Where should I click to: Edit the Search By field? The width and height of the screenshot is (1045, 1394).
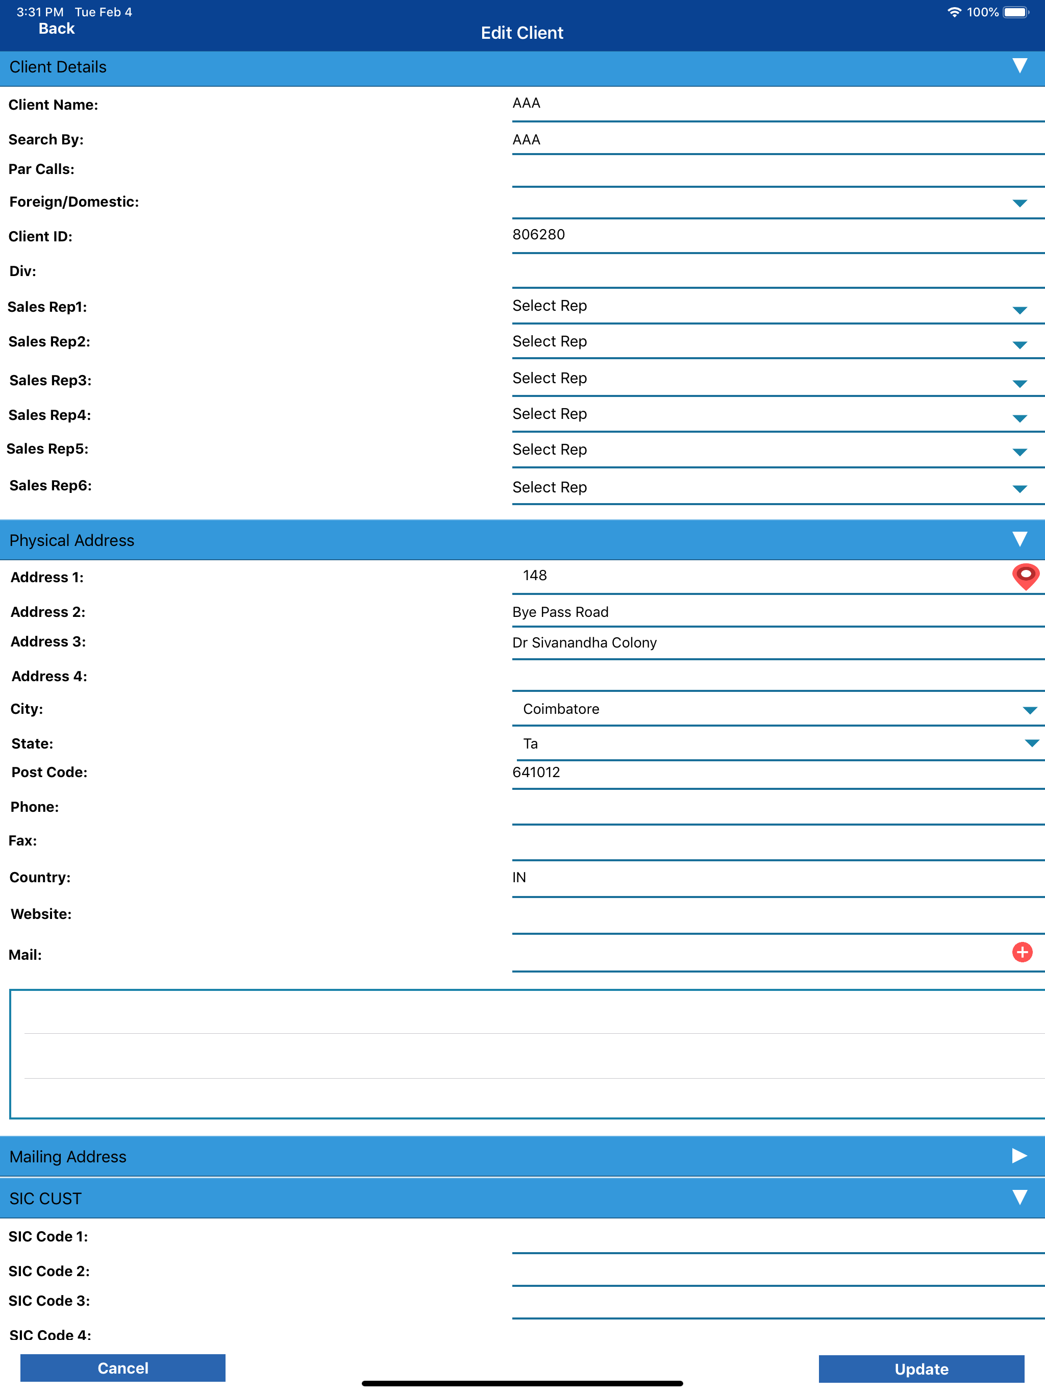pyautogui.click(x=778, y=140)
